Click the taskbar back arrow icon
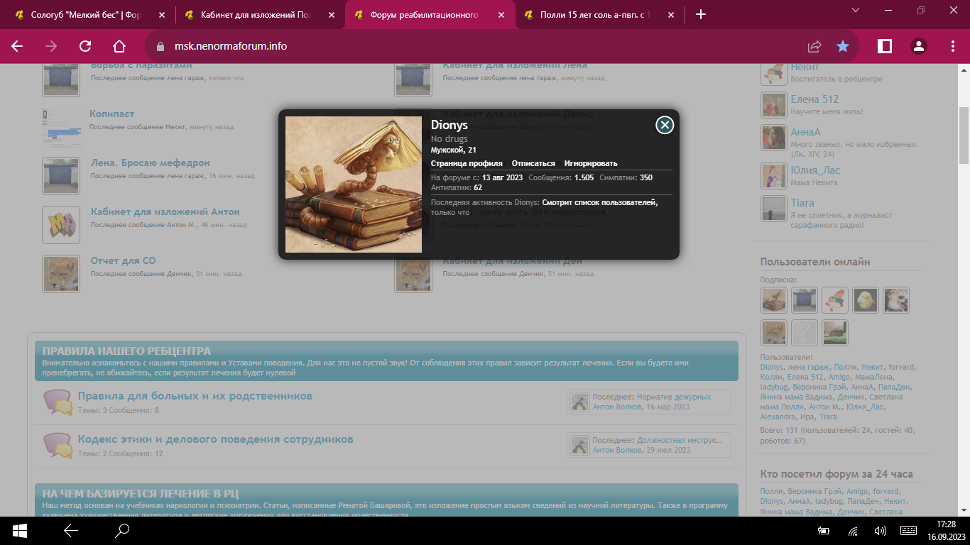The height and width of the screenshot is (545, 970). point(71,530)
